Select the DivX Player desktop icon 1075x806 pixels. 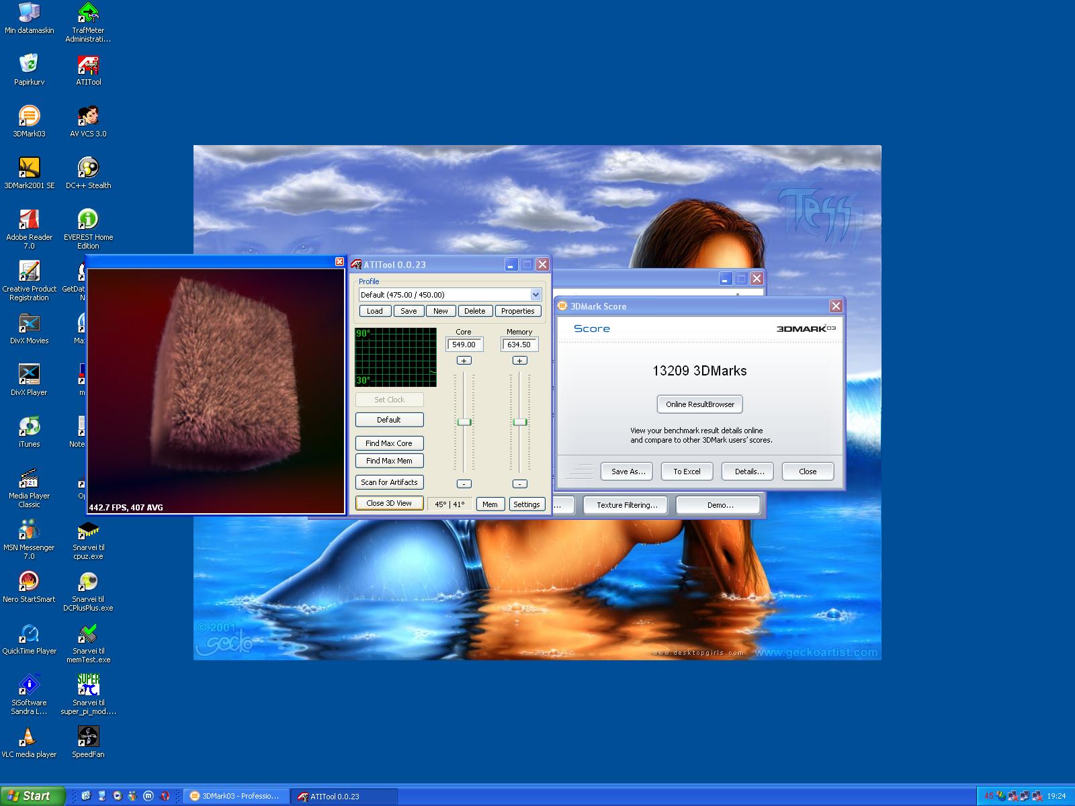pos(29,380)
